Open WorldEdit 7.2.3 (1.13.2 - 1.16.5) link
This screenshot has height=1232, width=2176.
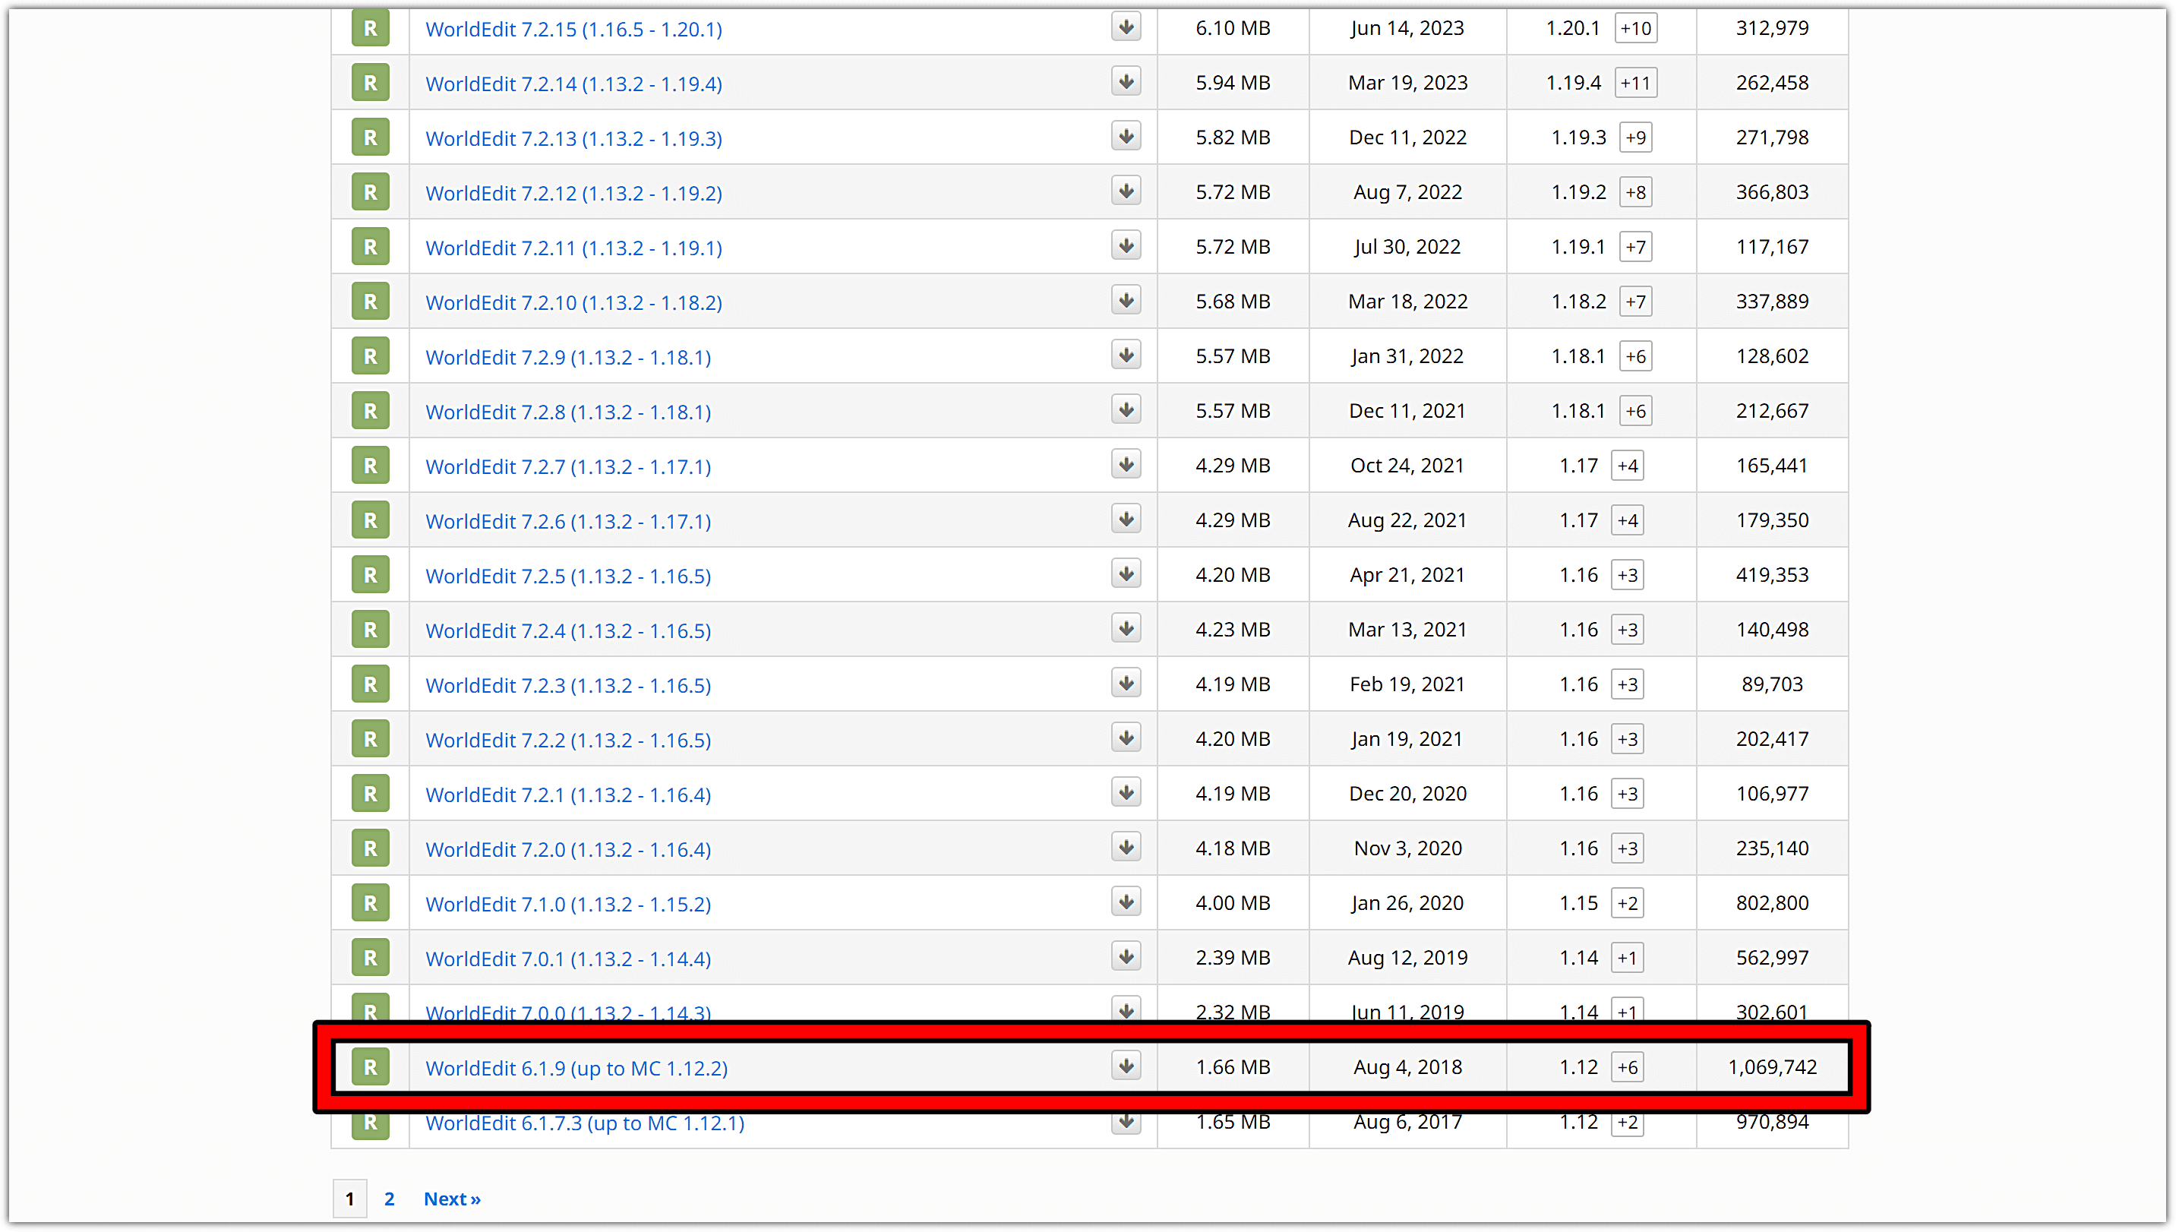pyautogui.click(x=567, y=685)
